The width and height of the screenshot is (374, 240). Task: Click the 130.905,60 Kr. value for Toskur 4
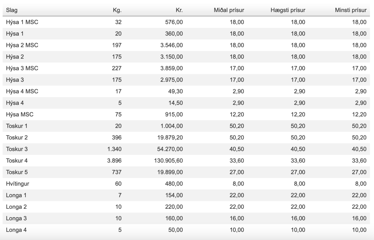[x=168, y=161]
